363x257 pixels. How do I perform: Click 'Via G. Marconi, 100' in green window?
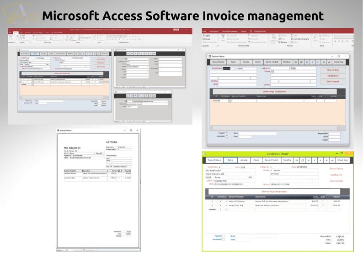pos(214,174)
